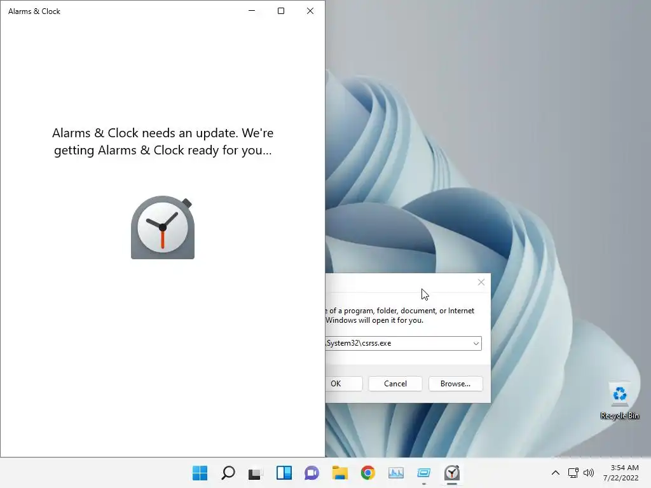
Task: Open the Widgets panel icon
Action: tap(284, 473)
